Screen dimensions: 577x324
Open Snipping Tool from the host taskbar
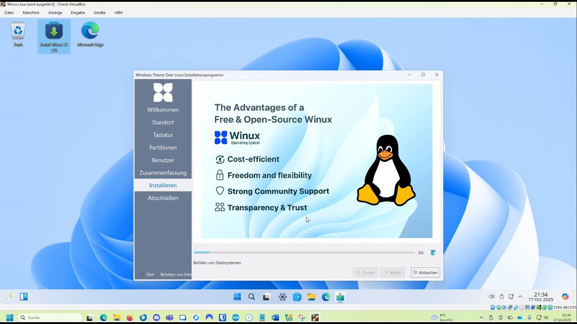(x=302, y=318)
